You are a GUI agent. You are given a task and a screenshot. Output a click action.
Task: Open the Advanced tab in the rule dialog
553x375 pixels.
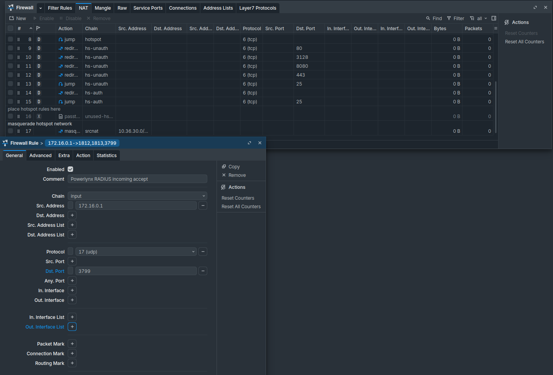pyautogui.click(x=40, y=156)
